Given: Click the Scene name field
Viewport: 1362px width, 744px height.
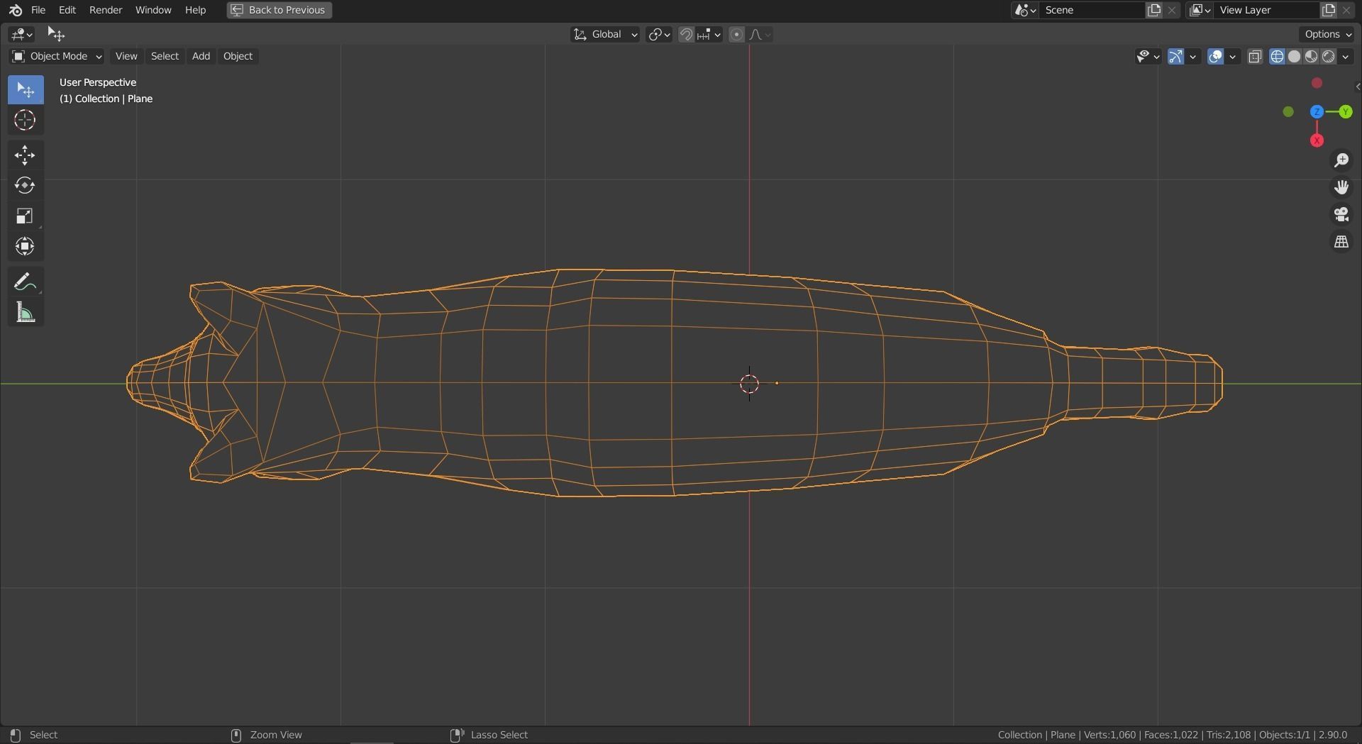Looking at the screenshot, I should (x=1092, y=10).
